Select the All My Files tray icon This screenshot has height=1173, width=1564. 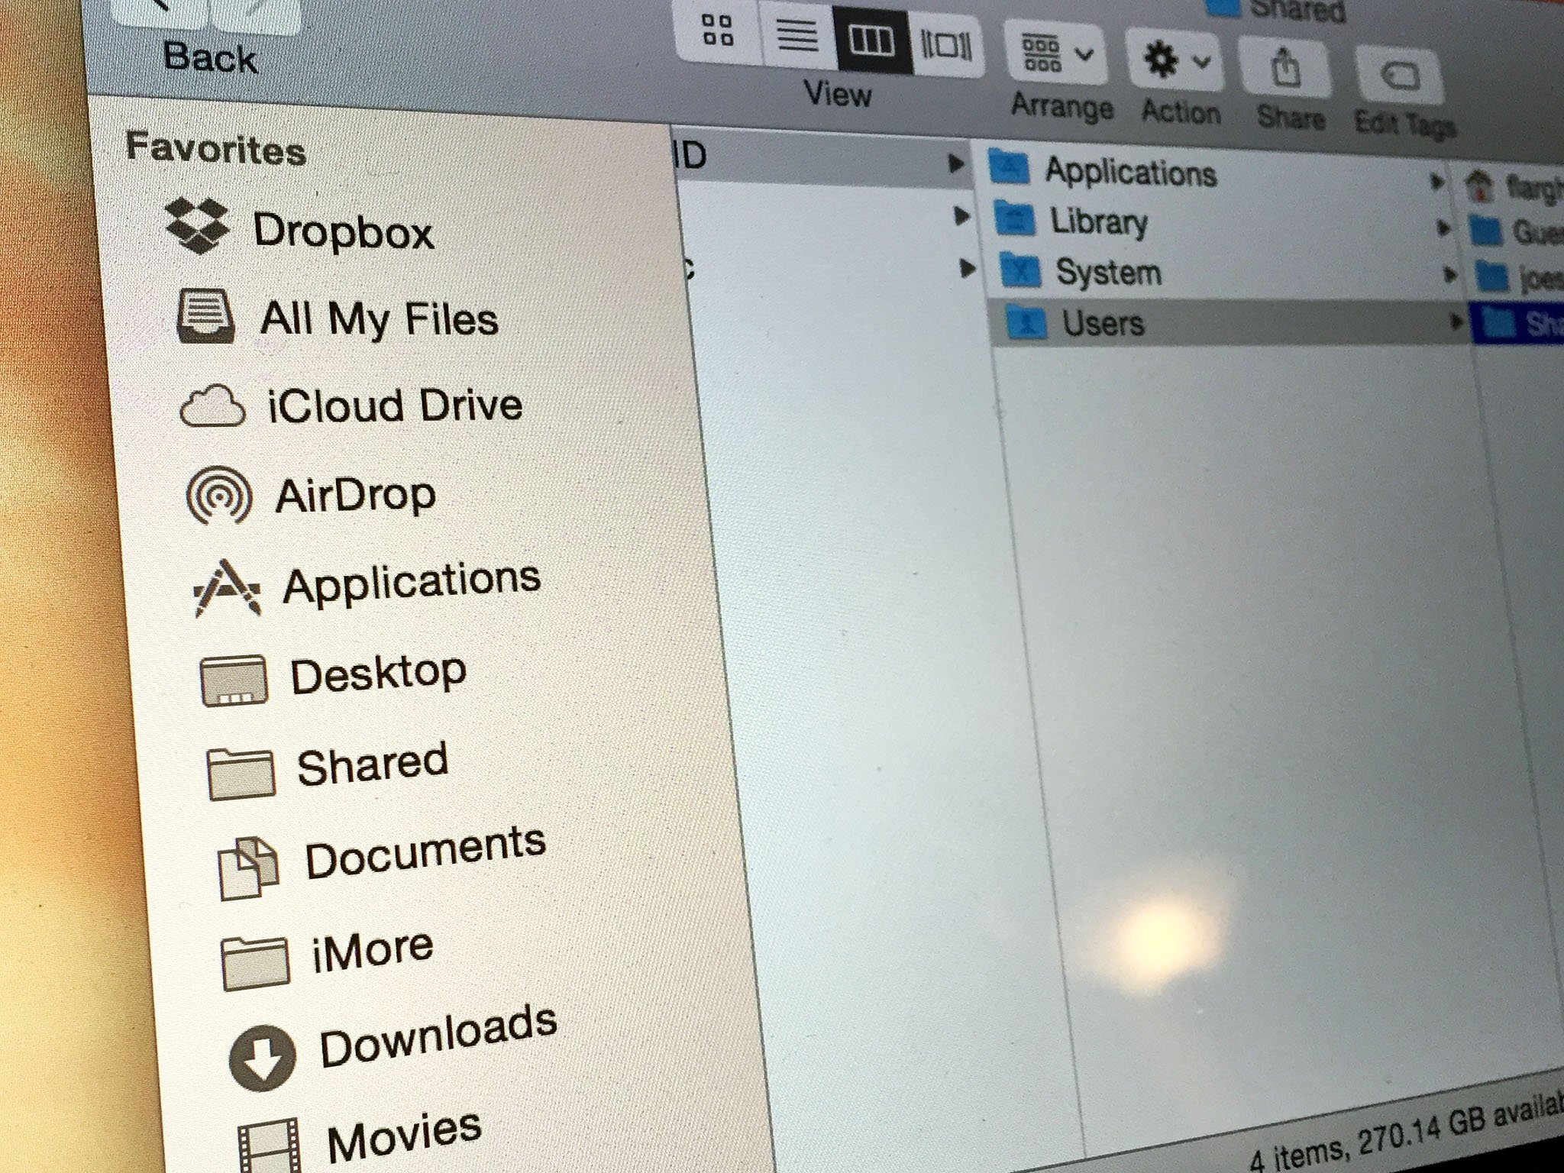coord(205,315)
